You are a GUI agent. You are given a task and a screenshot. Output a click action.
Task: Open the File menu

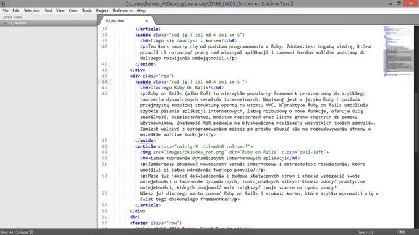tap(5, 10)
